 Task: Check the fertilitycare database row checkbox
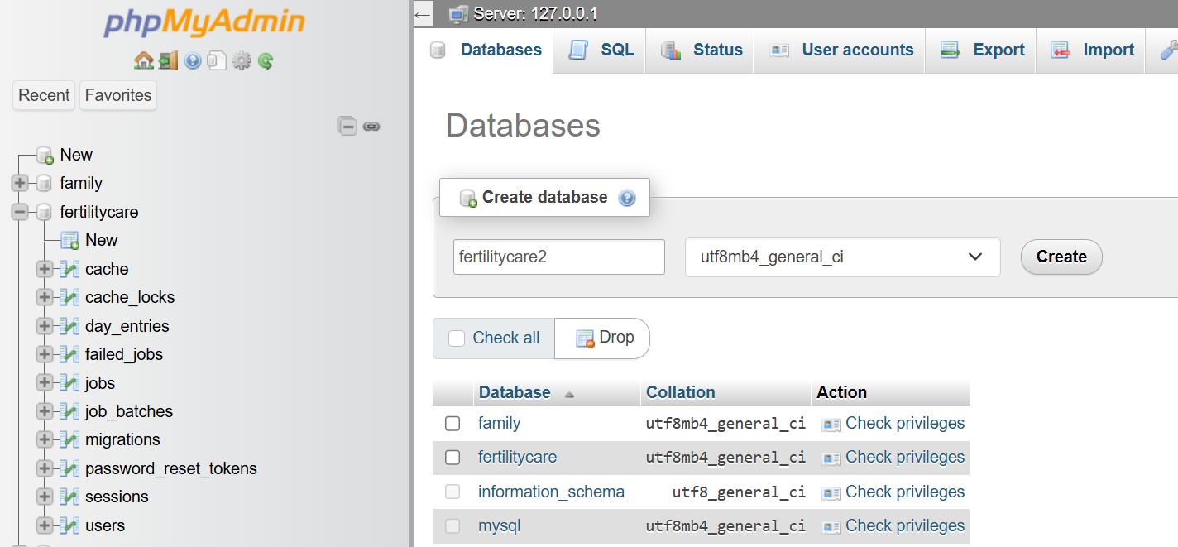tap(453, 457)
